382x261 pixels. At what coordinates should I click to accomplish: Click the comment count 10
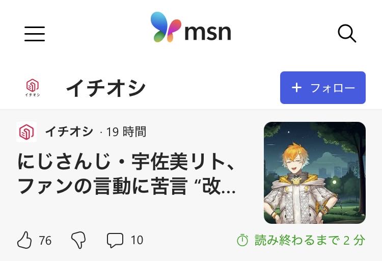coord(137,240)
